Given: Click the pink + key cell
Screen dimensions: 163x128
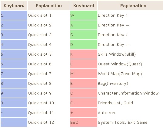Looking at the screenshot, I should (84, 112).
